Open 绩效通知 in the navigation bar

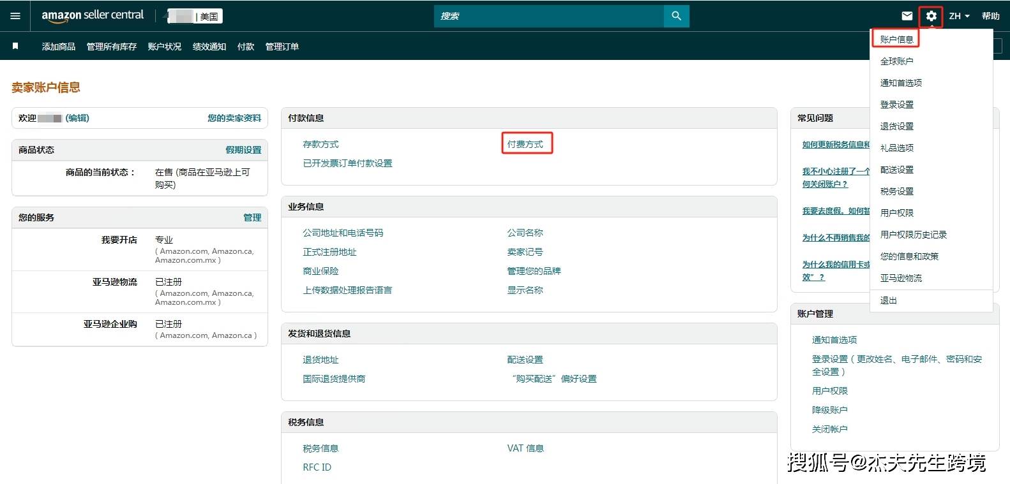click(209, 47)
